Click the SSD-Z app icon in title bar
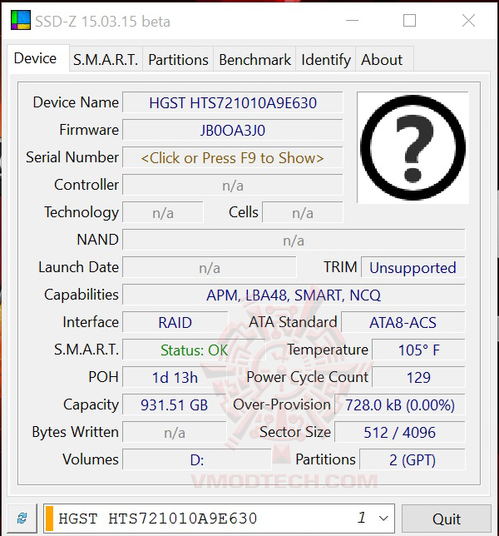Image resolution: width=499 pixels, height=536 pixels. pos(20,20)
